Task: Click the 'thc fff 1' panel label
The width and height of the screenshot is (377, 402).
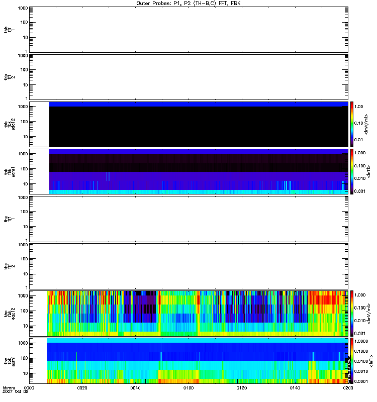Action: (9, 219)
